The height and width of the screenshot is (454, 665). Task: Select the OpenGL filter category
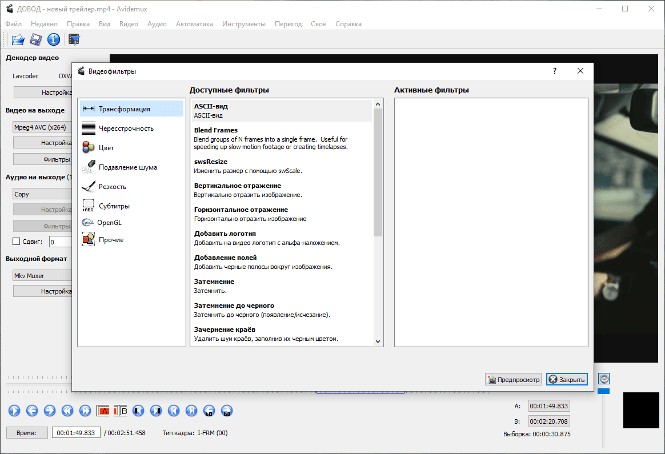131,223
